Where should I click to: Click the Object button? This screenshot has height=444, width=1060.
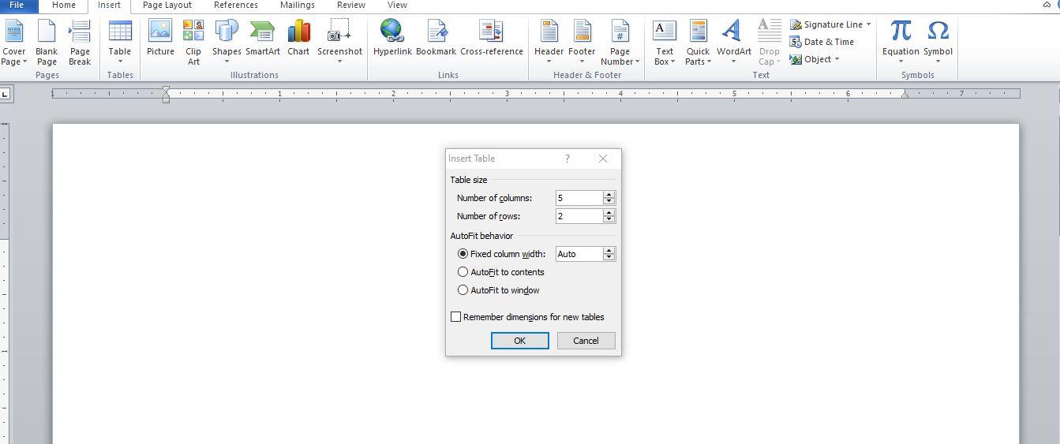[x=811, y=59]
